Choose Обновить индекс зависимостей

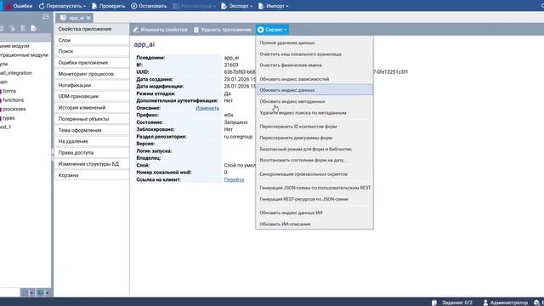click(314, 79)
